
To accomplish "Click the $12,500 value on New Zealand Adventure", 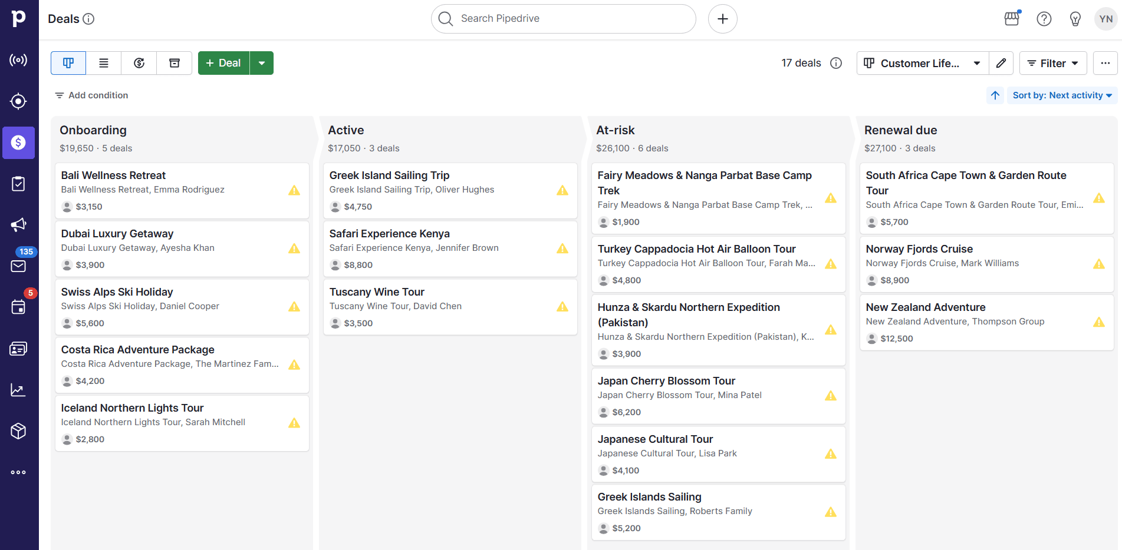I will click(x=897, y=339).
